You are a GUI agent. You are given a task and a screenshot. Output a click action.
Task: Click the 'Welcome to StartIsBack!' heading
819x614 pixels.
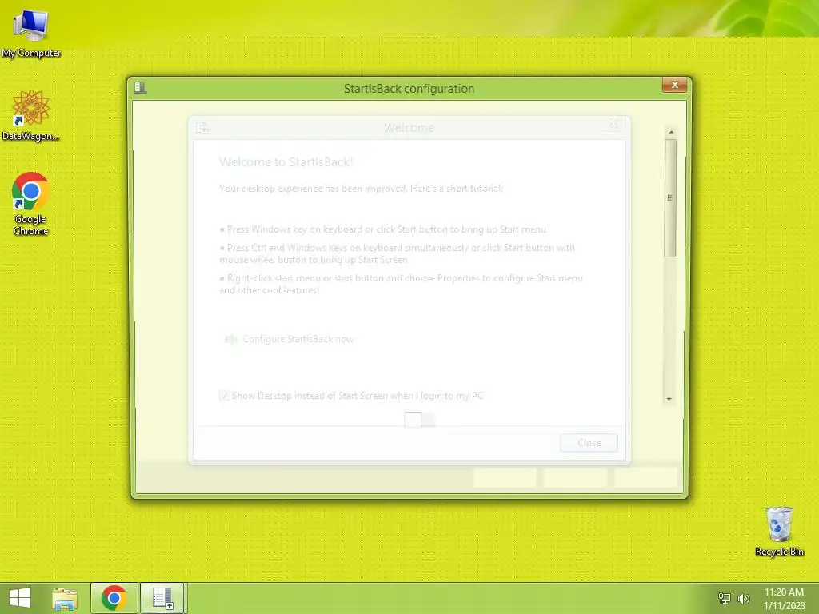(286, 161)
